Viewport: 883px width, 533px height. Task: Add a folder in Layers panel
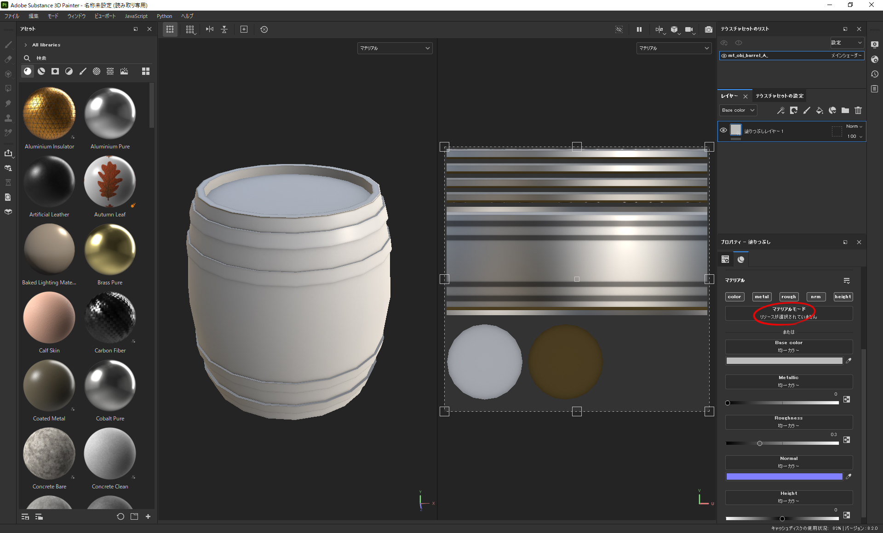tap(845, 110)
